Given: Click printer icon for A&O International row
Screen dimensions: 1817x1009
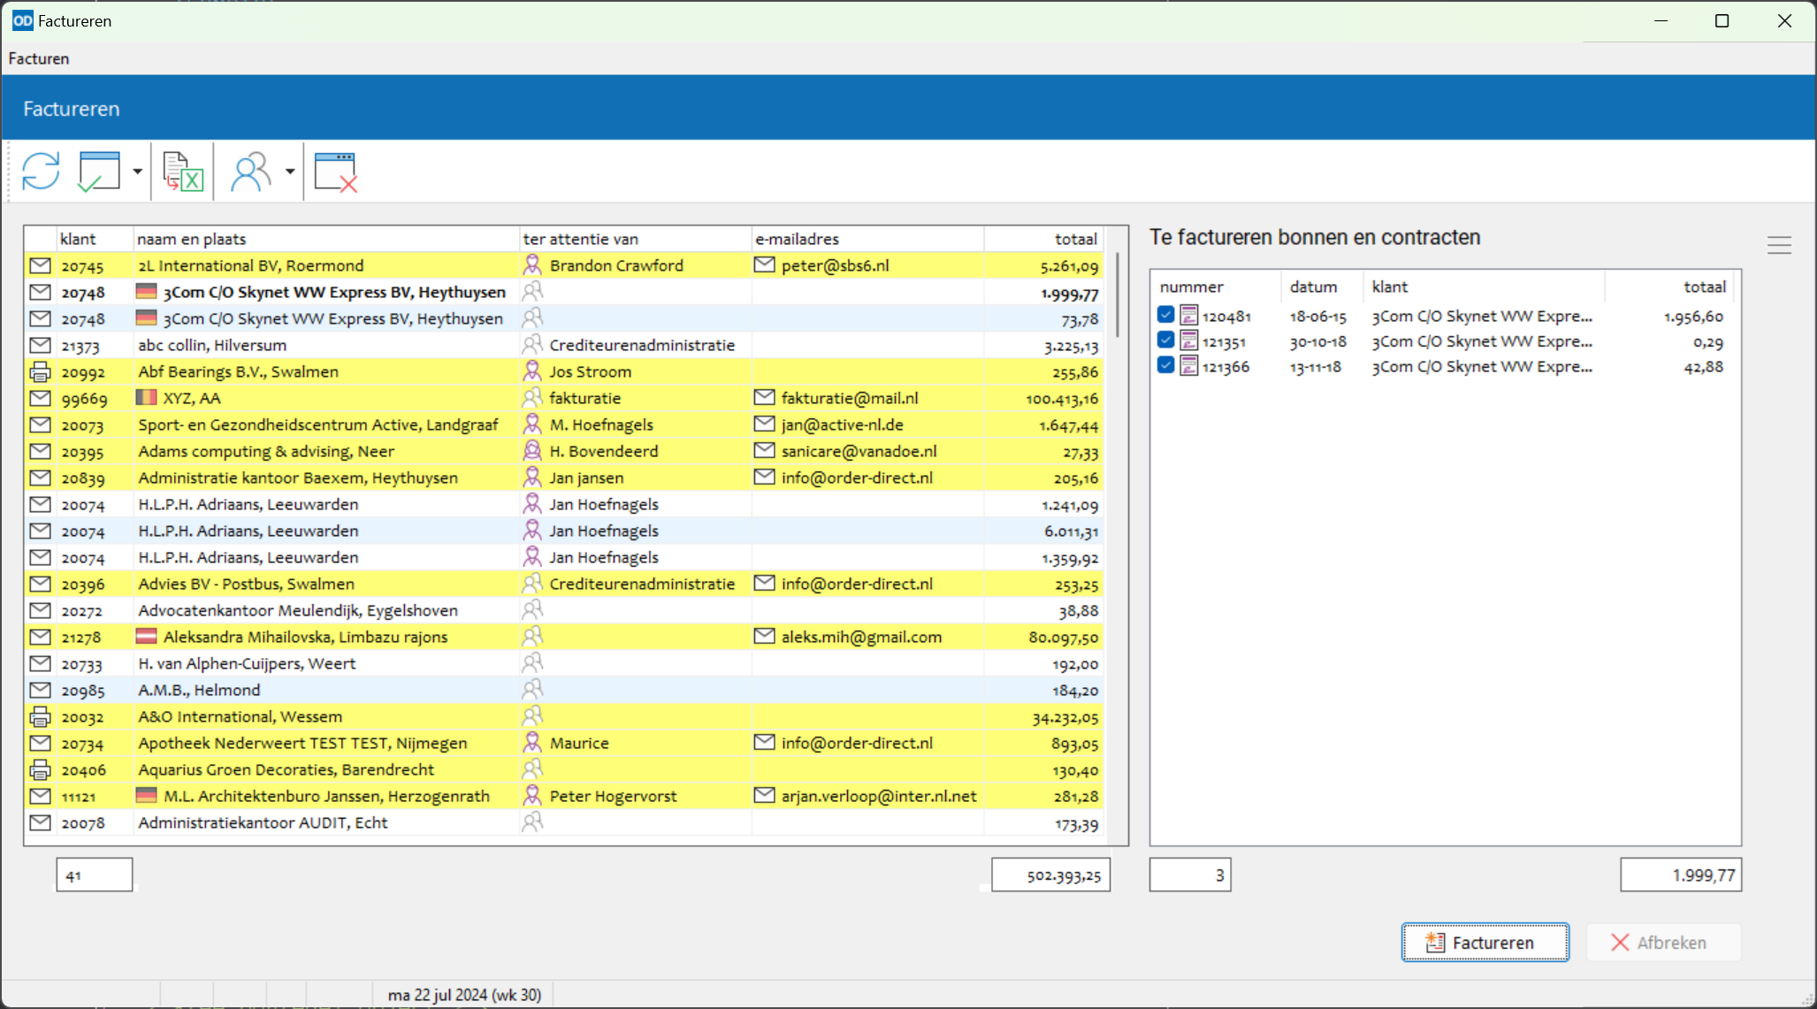Looking at the screenshot, I should 40,716.
